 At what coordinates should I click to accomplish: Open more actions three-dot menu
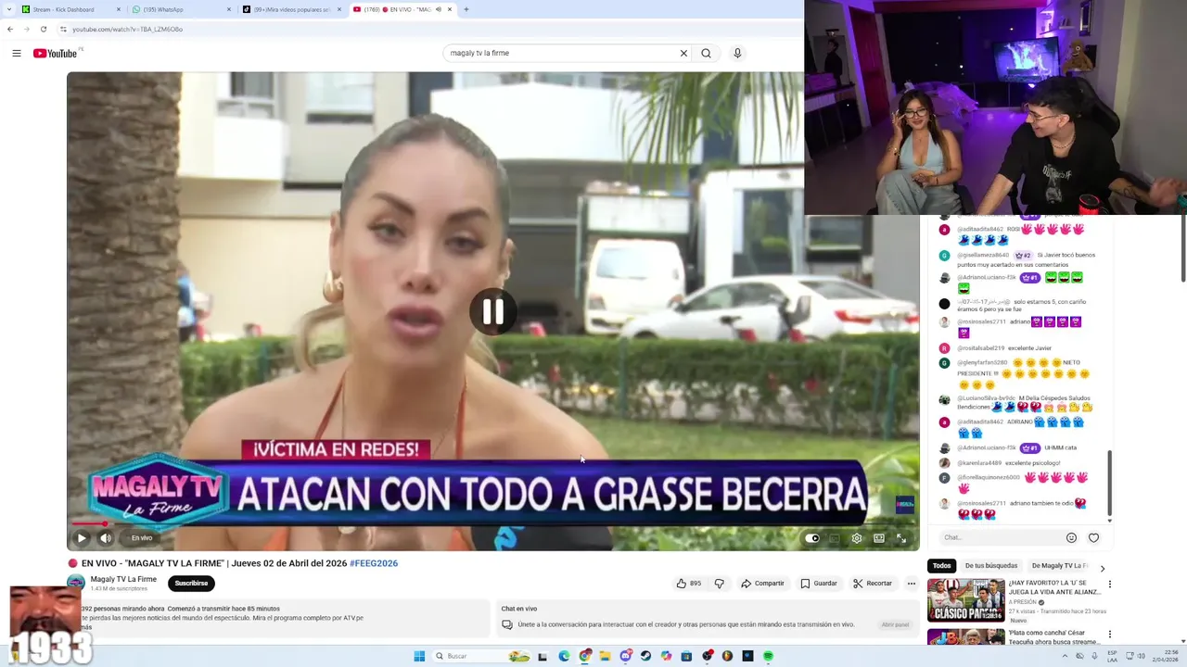pos(911,584)
